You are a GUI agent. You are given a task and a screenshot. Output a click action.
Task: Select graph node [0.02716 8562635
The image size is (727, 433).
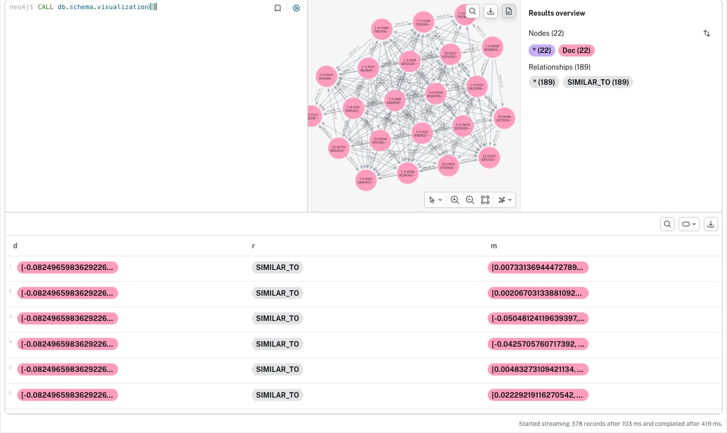pyautogui.click(x=339, y=148)
